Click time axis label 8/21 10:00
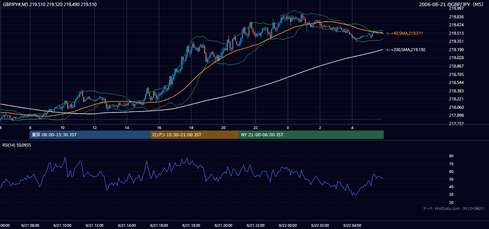The width and height of the screenshot is (489, 229). (62, 226)
